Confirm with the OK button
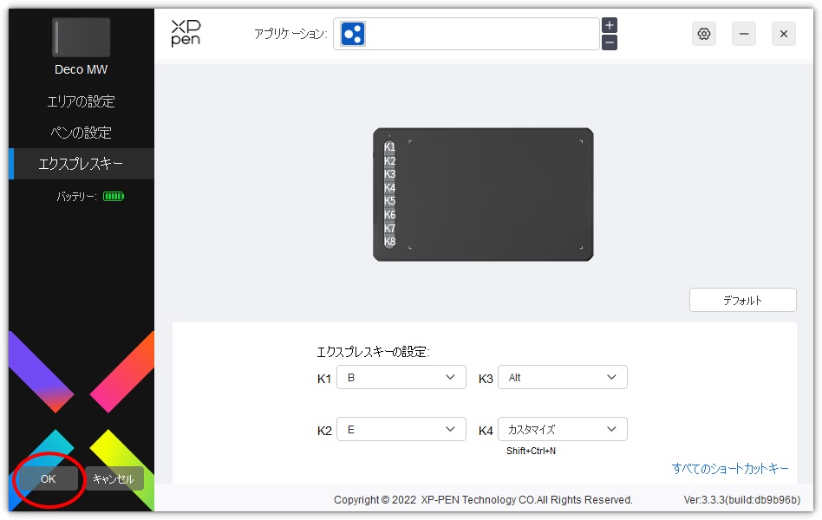 pos(48,479)
